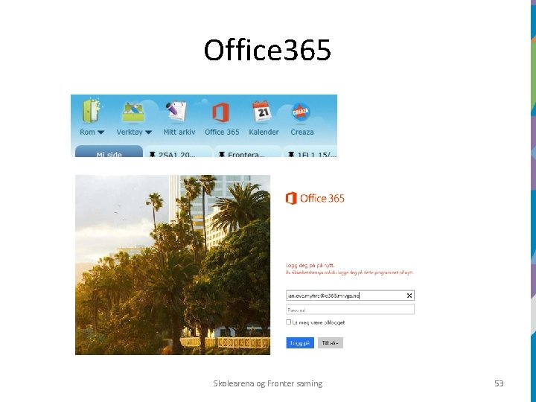
Task: Click the Verktøy toolbox icon
Action: 133,112
